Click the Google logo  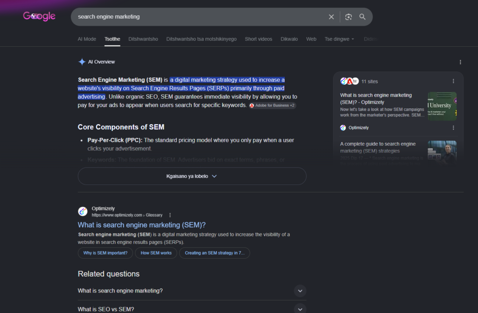[x=39, y=16]
